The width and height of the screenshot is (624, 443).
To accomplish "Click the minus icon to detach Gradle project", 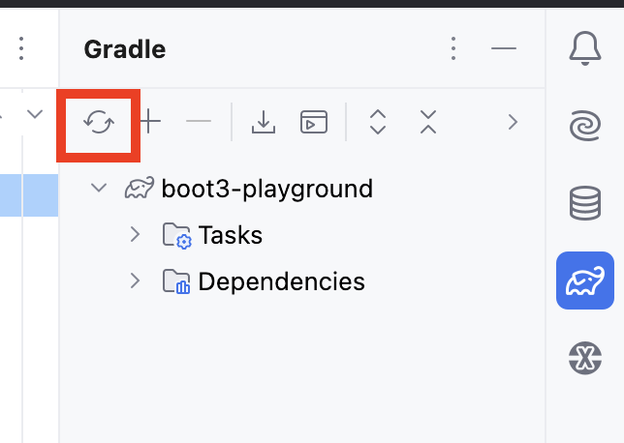I will point(199,121).
